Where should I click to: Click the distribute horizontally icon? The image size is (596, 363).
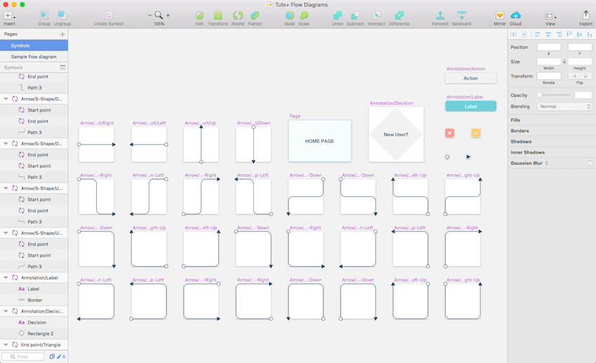point(513,34)
